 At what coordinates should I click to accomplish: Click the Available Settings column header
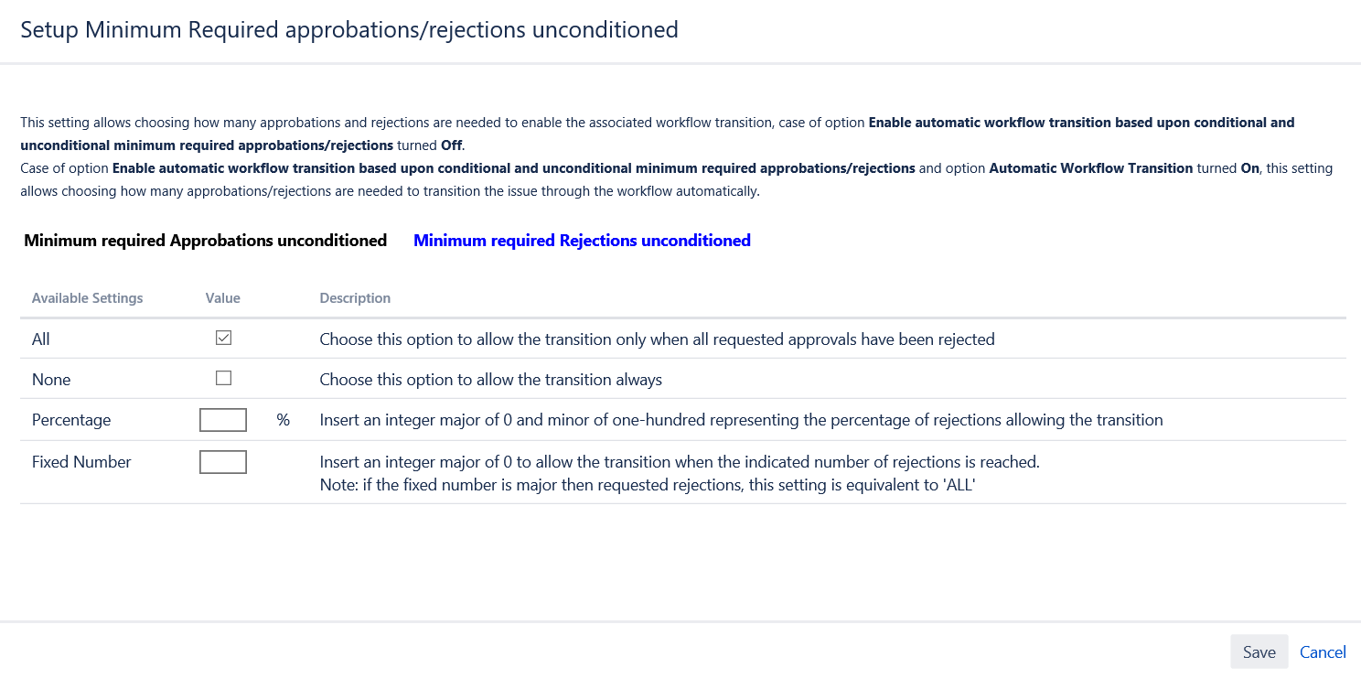(x=87, y=298)
